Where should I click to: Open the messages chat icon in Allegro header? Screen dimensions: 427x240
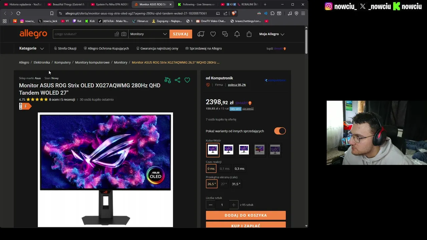coord(225,34)
